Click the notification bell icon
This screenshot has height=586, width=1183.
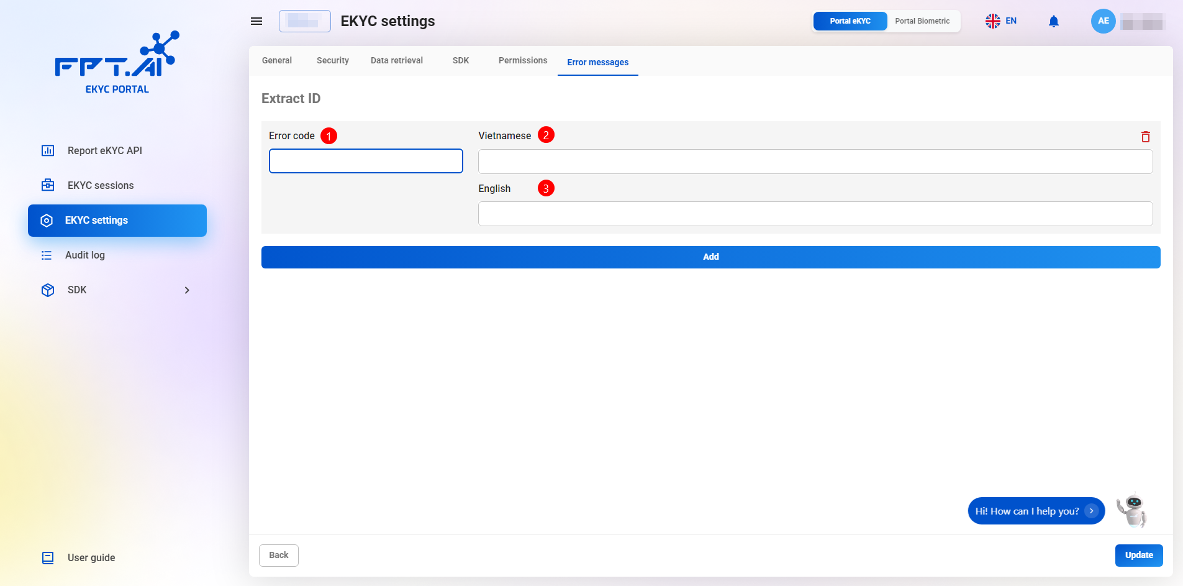tap(1053, 22)
